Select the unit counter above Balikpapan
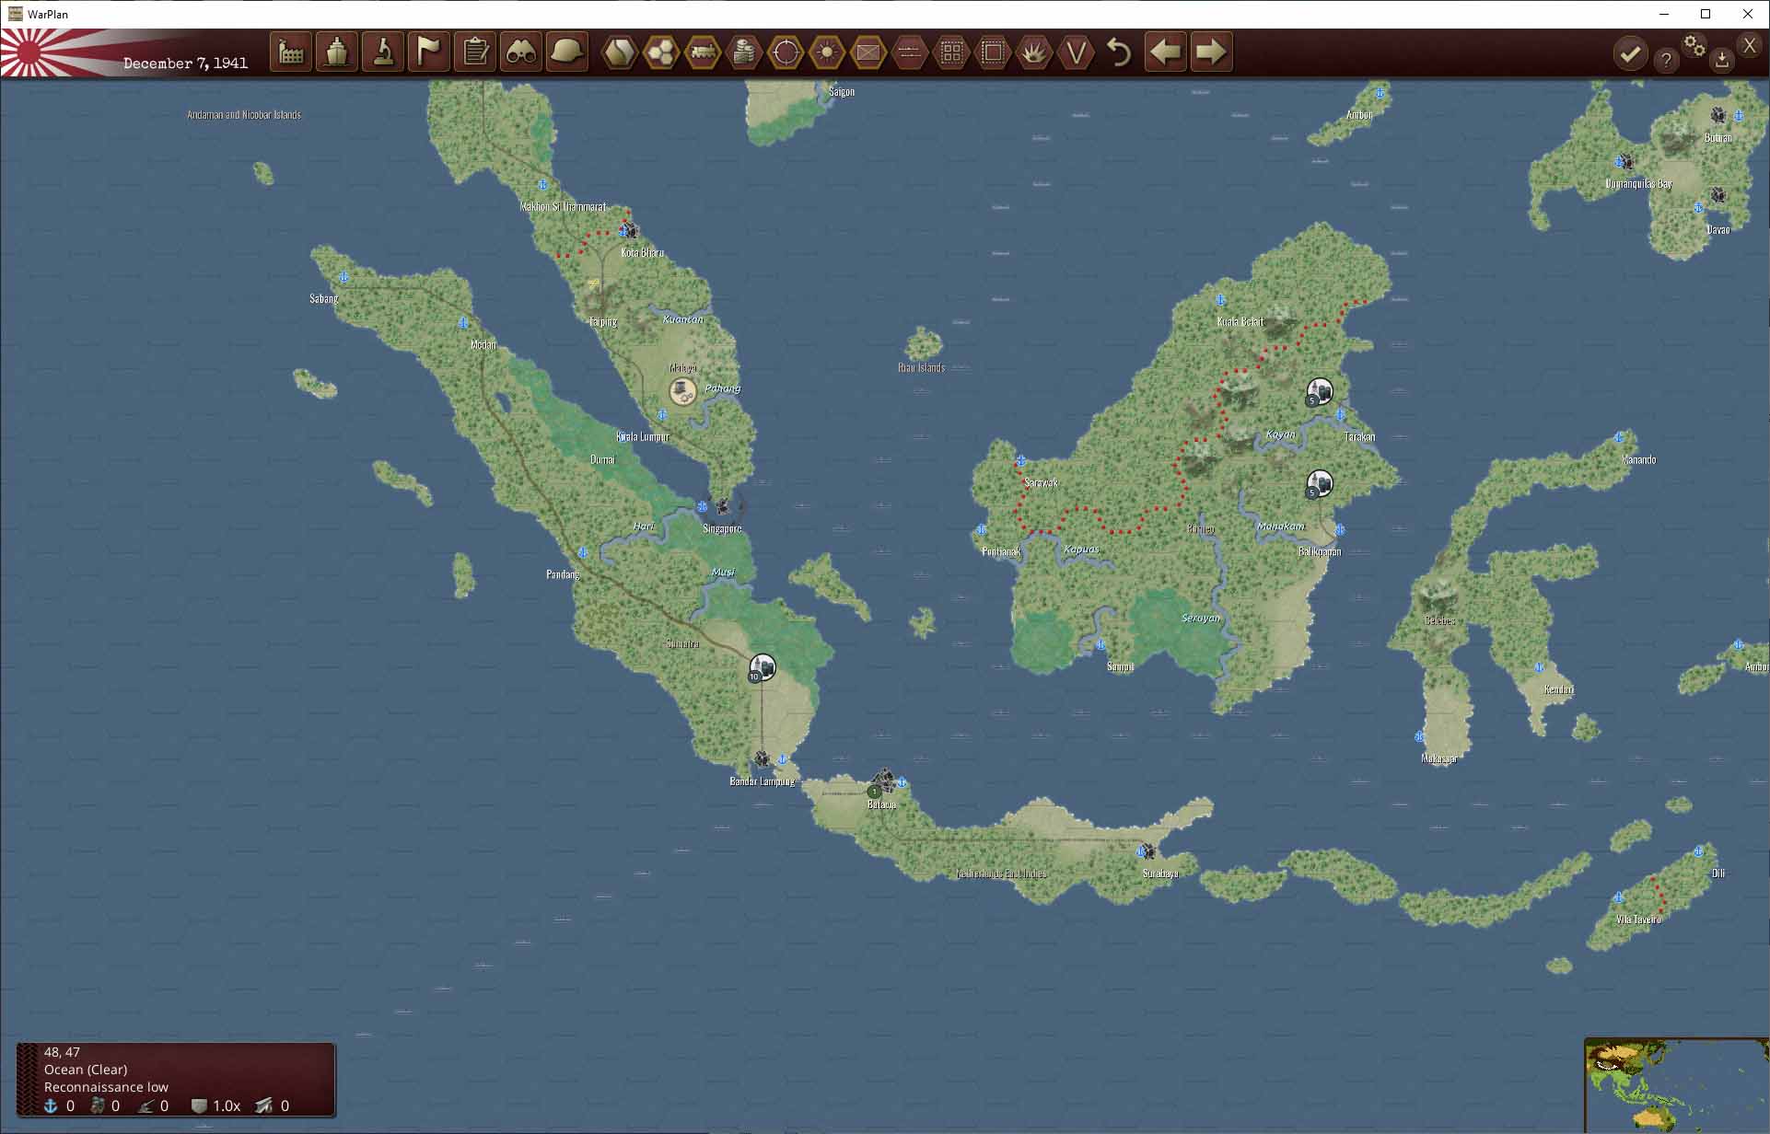Image resolution: width=1770 pixels, height=1134 pixels. coord(1320,484)
